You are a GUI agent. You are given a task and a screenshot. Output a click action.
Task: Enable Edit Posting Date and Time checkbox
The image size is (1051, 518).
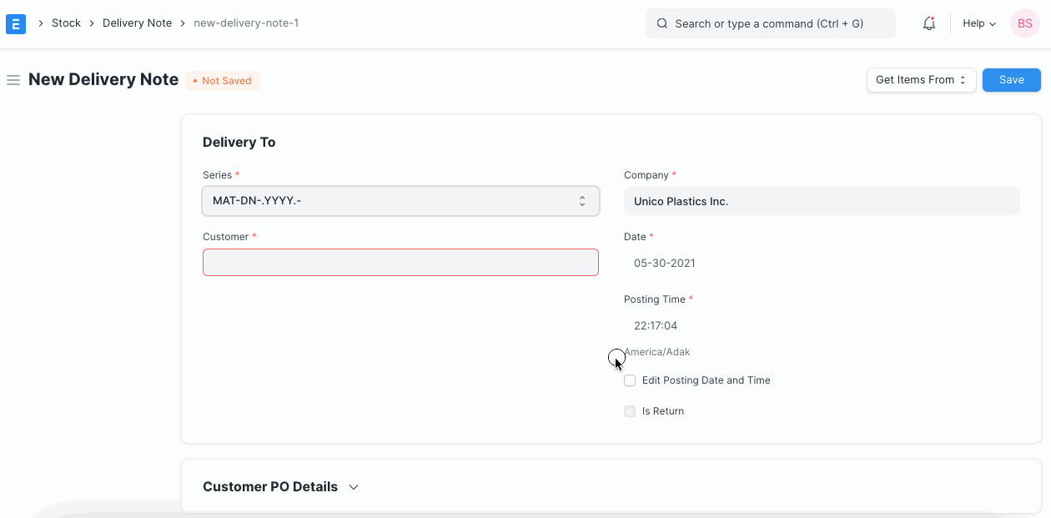630,380
